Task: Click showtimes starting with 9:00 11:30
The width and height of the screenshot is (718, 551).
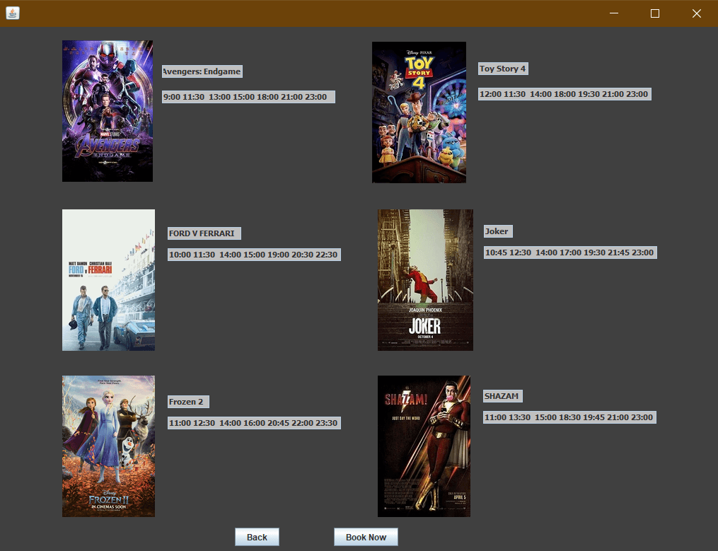Action: click(248, 97)
